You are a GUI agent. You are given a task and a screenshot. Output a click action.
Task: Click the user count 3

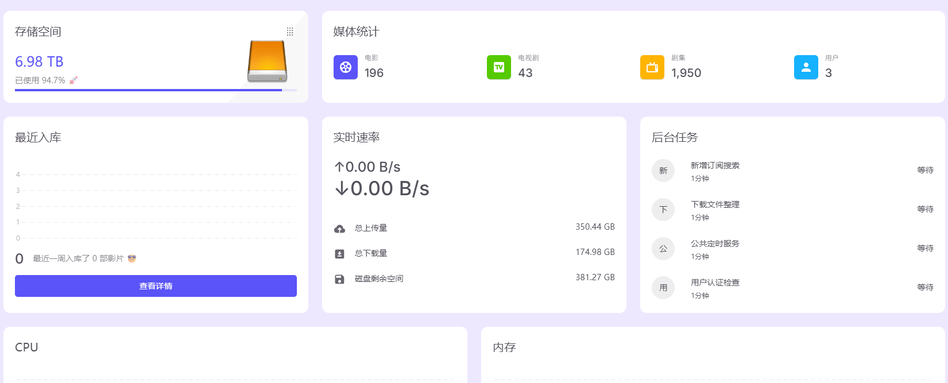(829, 73)
